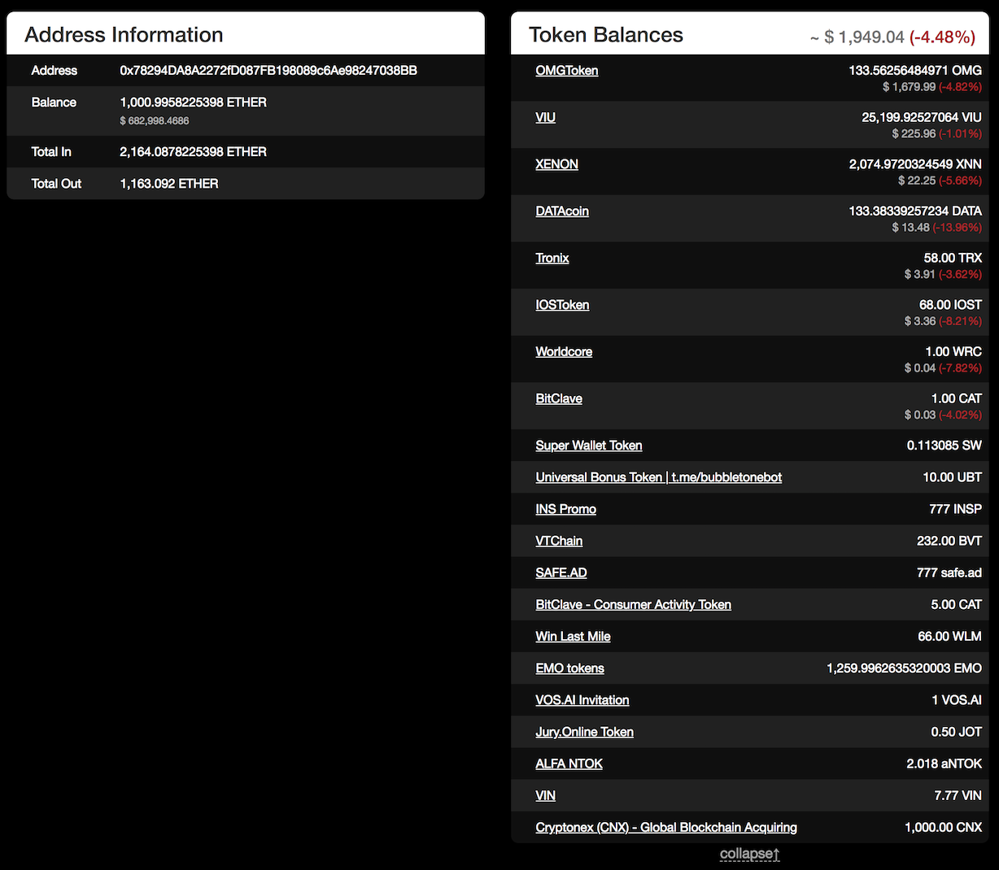Viewport: 999px width, 870px height.
Task: Click the EMO tokens link
Action: (x=569, y=668)
